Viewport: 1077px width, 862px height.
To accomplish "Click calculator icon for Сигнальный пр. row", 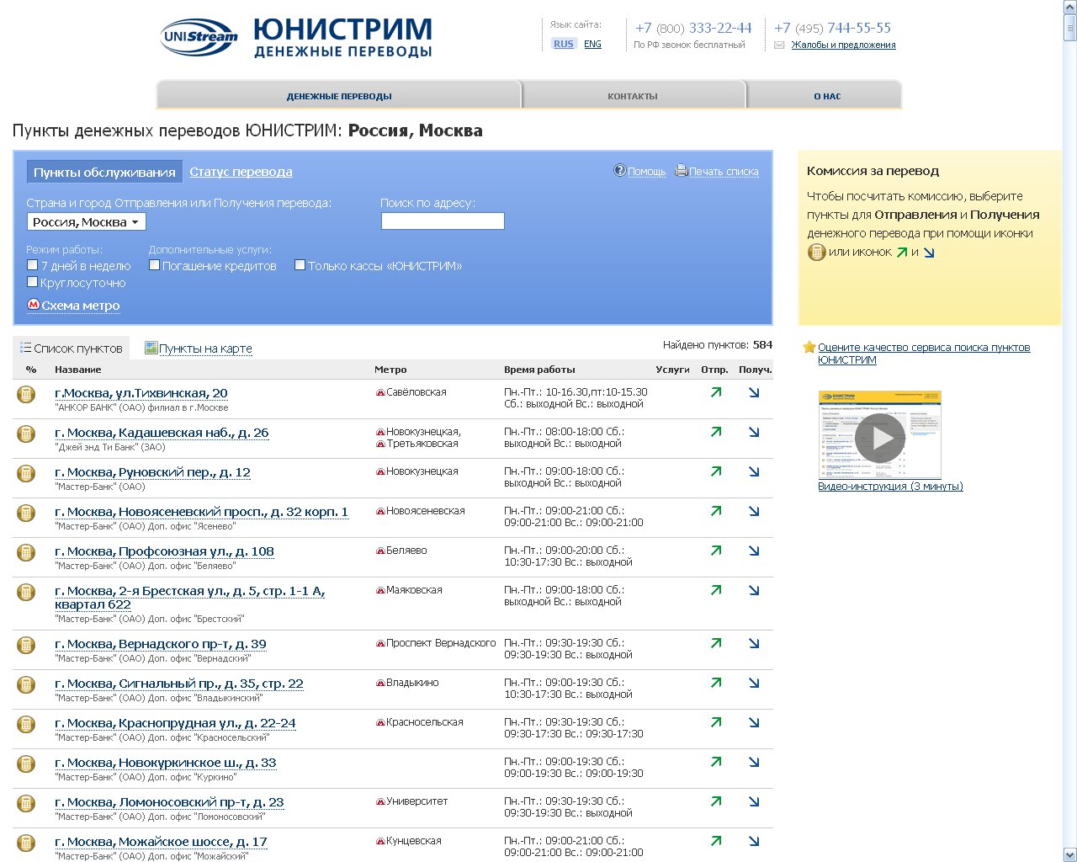I will pos(27,684).
